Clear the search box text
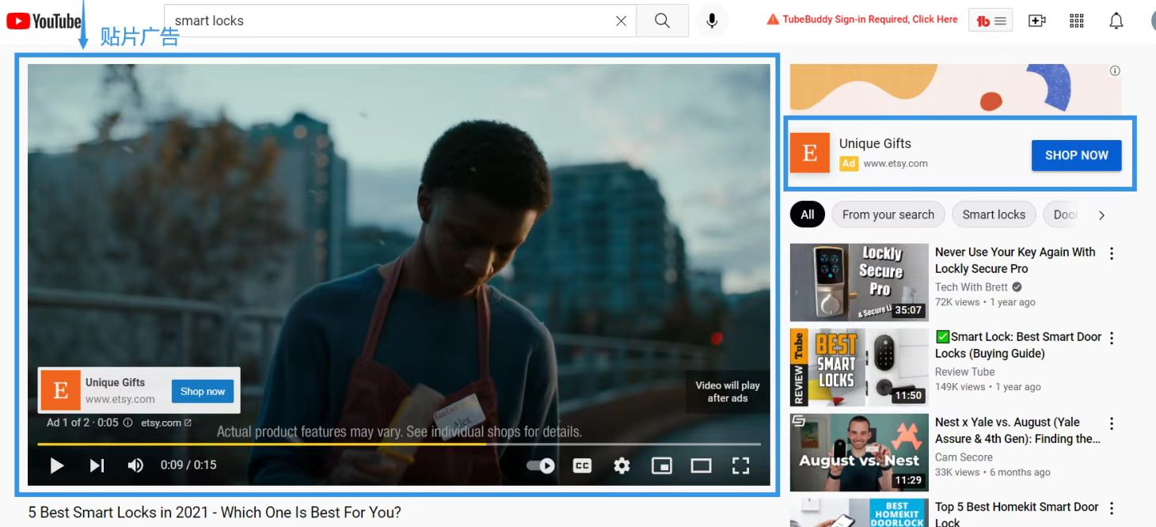Screen dimensions: 1156x527 pos(622,21)
